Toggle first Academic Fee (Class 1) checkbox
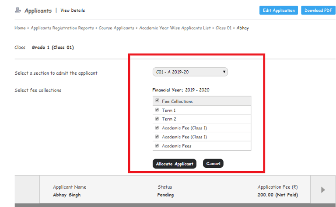This screenshot has height=207, width=336. coord(157,128)
